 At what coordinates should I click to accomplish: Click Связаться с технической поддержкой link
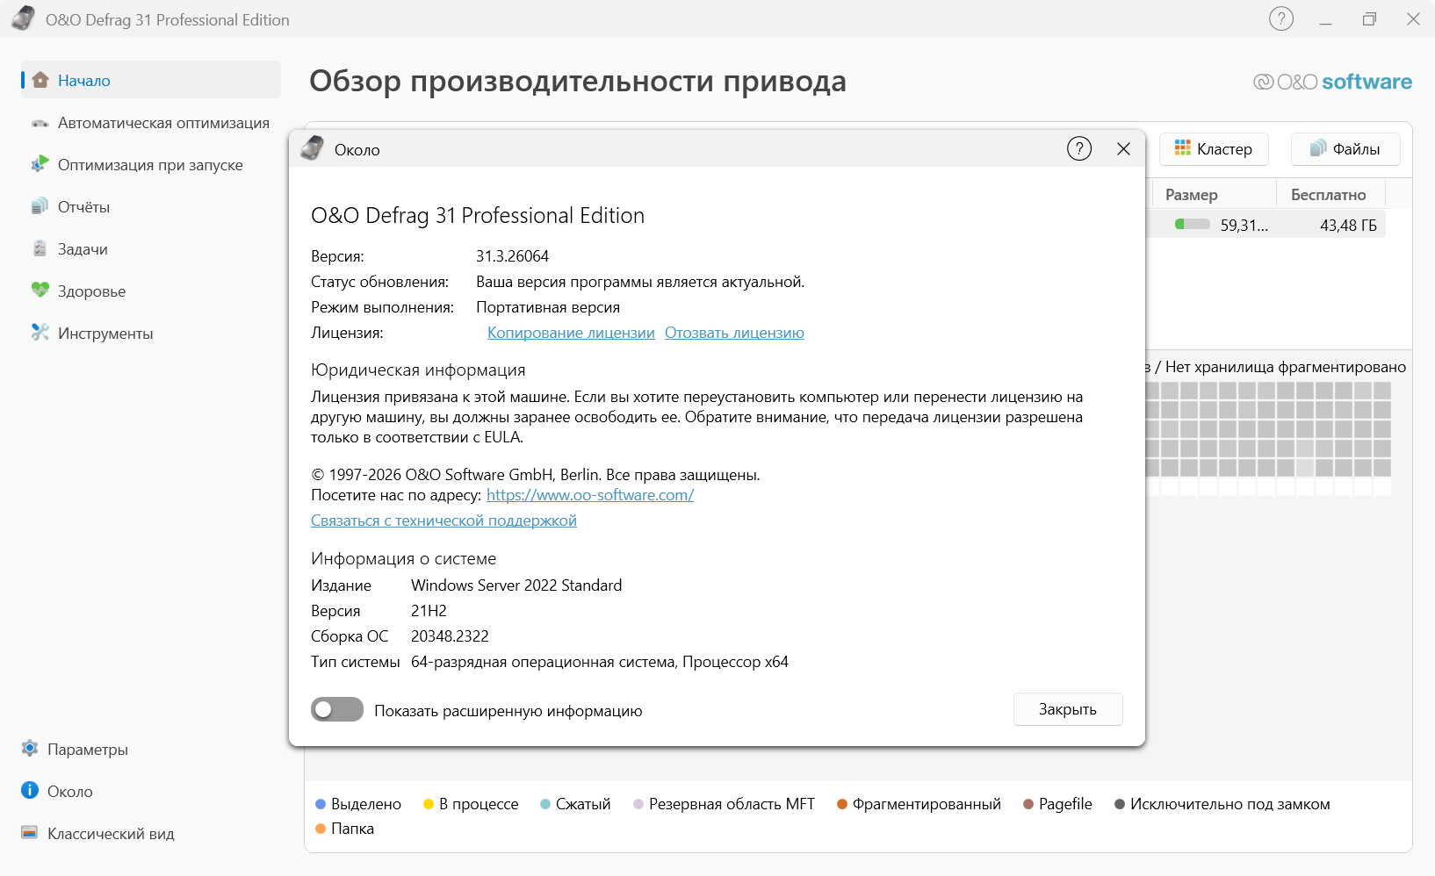coord(443,521)
